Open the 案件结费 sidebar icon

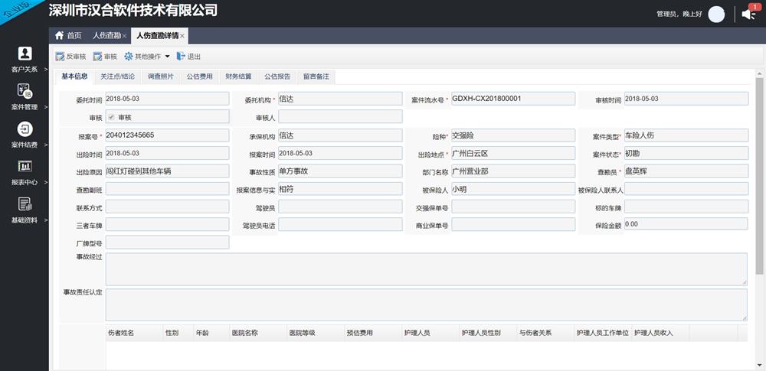point(25,129)
